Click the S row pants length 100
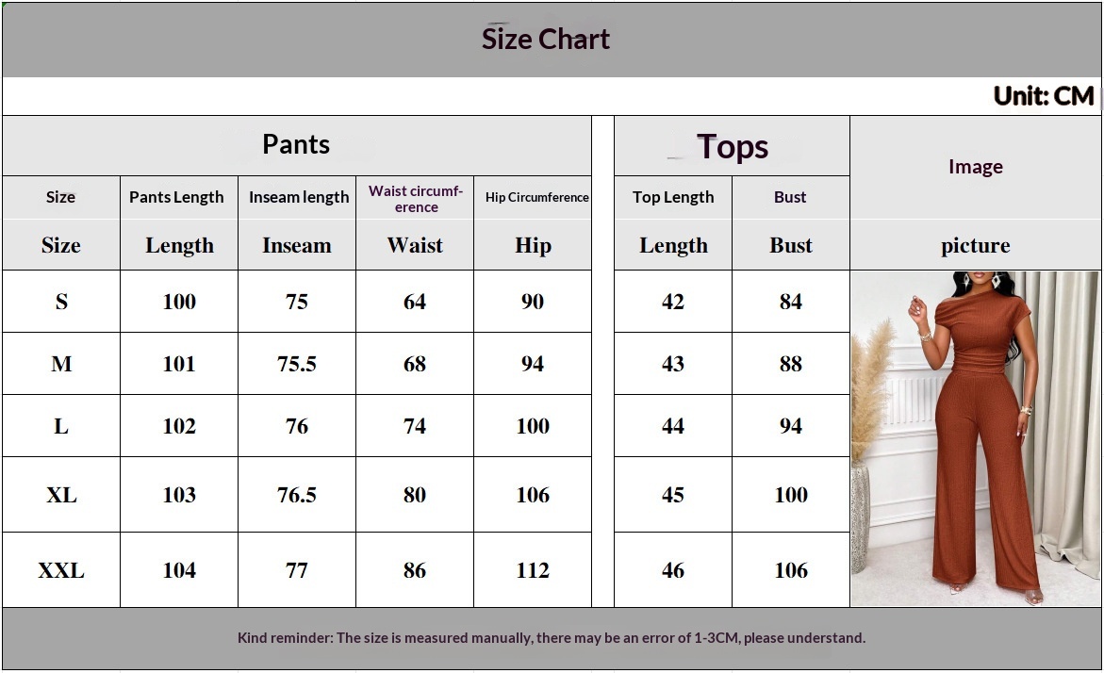 tap(179, 302)
